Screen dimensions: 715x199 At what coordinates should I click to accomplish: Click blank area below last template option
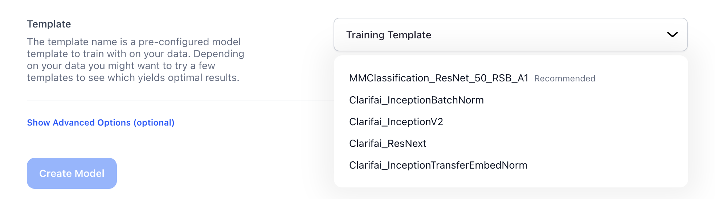(510, 179)
